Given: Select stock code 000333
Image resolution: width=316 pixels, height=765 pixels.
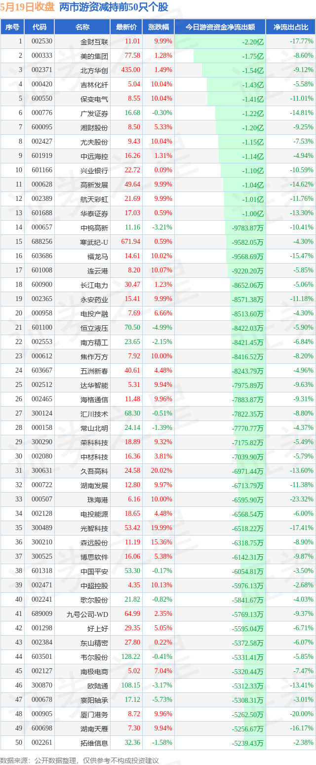Looking at the screenshot, I should pos(42,56).
